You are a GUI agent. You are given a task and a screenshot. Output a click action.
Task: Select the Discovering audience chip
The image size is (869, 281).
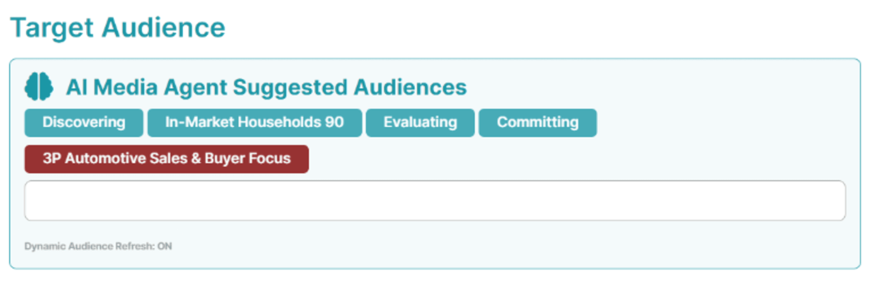click(84, 123)
